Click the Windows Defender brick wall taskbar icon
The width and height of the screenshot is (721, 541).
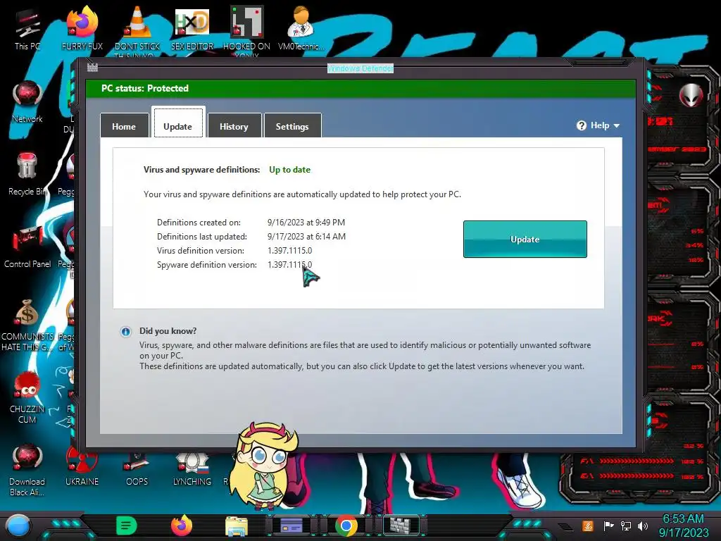401,525
